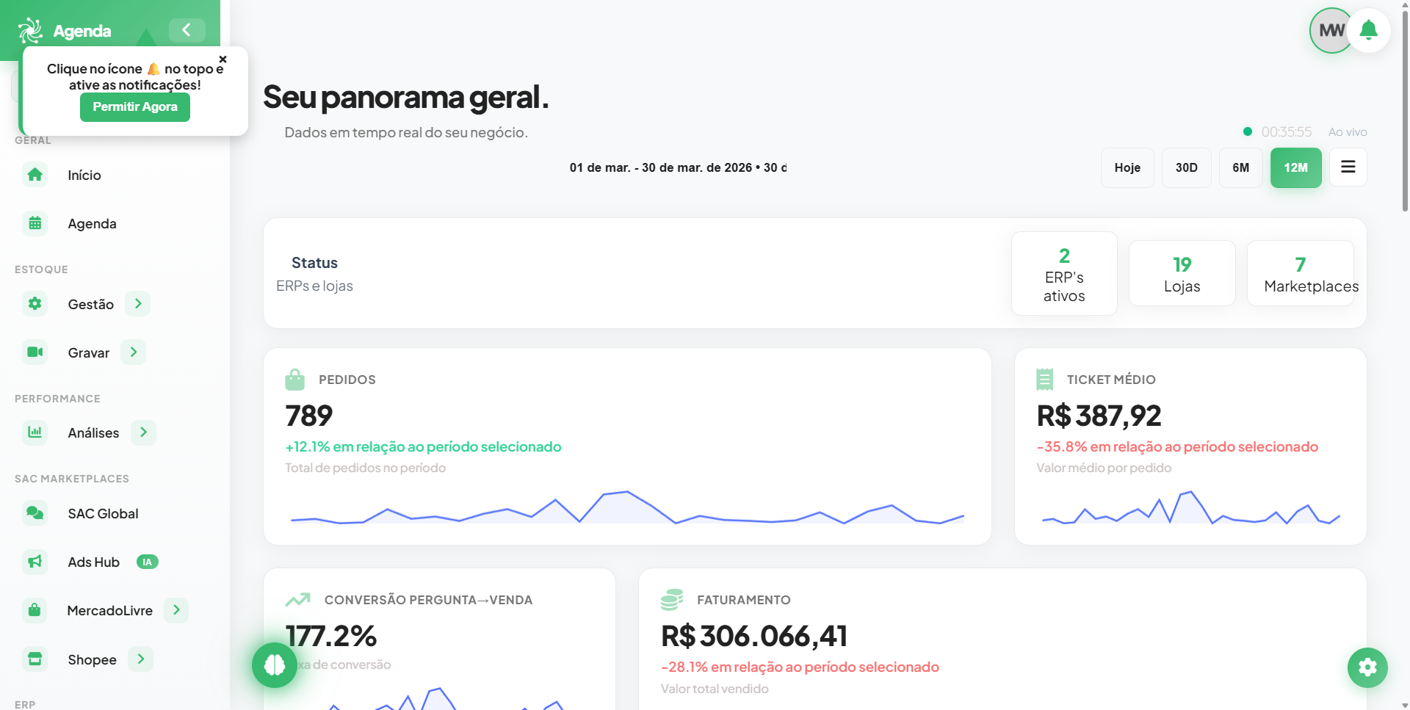Click the R$ 306.066,41 faturamento value
Image resolution: width=1410 pixels, height=710 pixels.
point(754,636)
